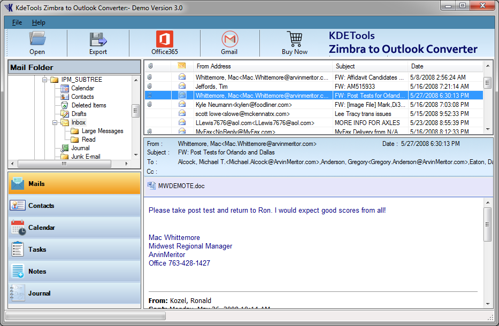The height and width of the screenshot is (326, 499).
Task: Select the Deleted Items folder
Action: coord(88,105)
